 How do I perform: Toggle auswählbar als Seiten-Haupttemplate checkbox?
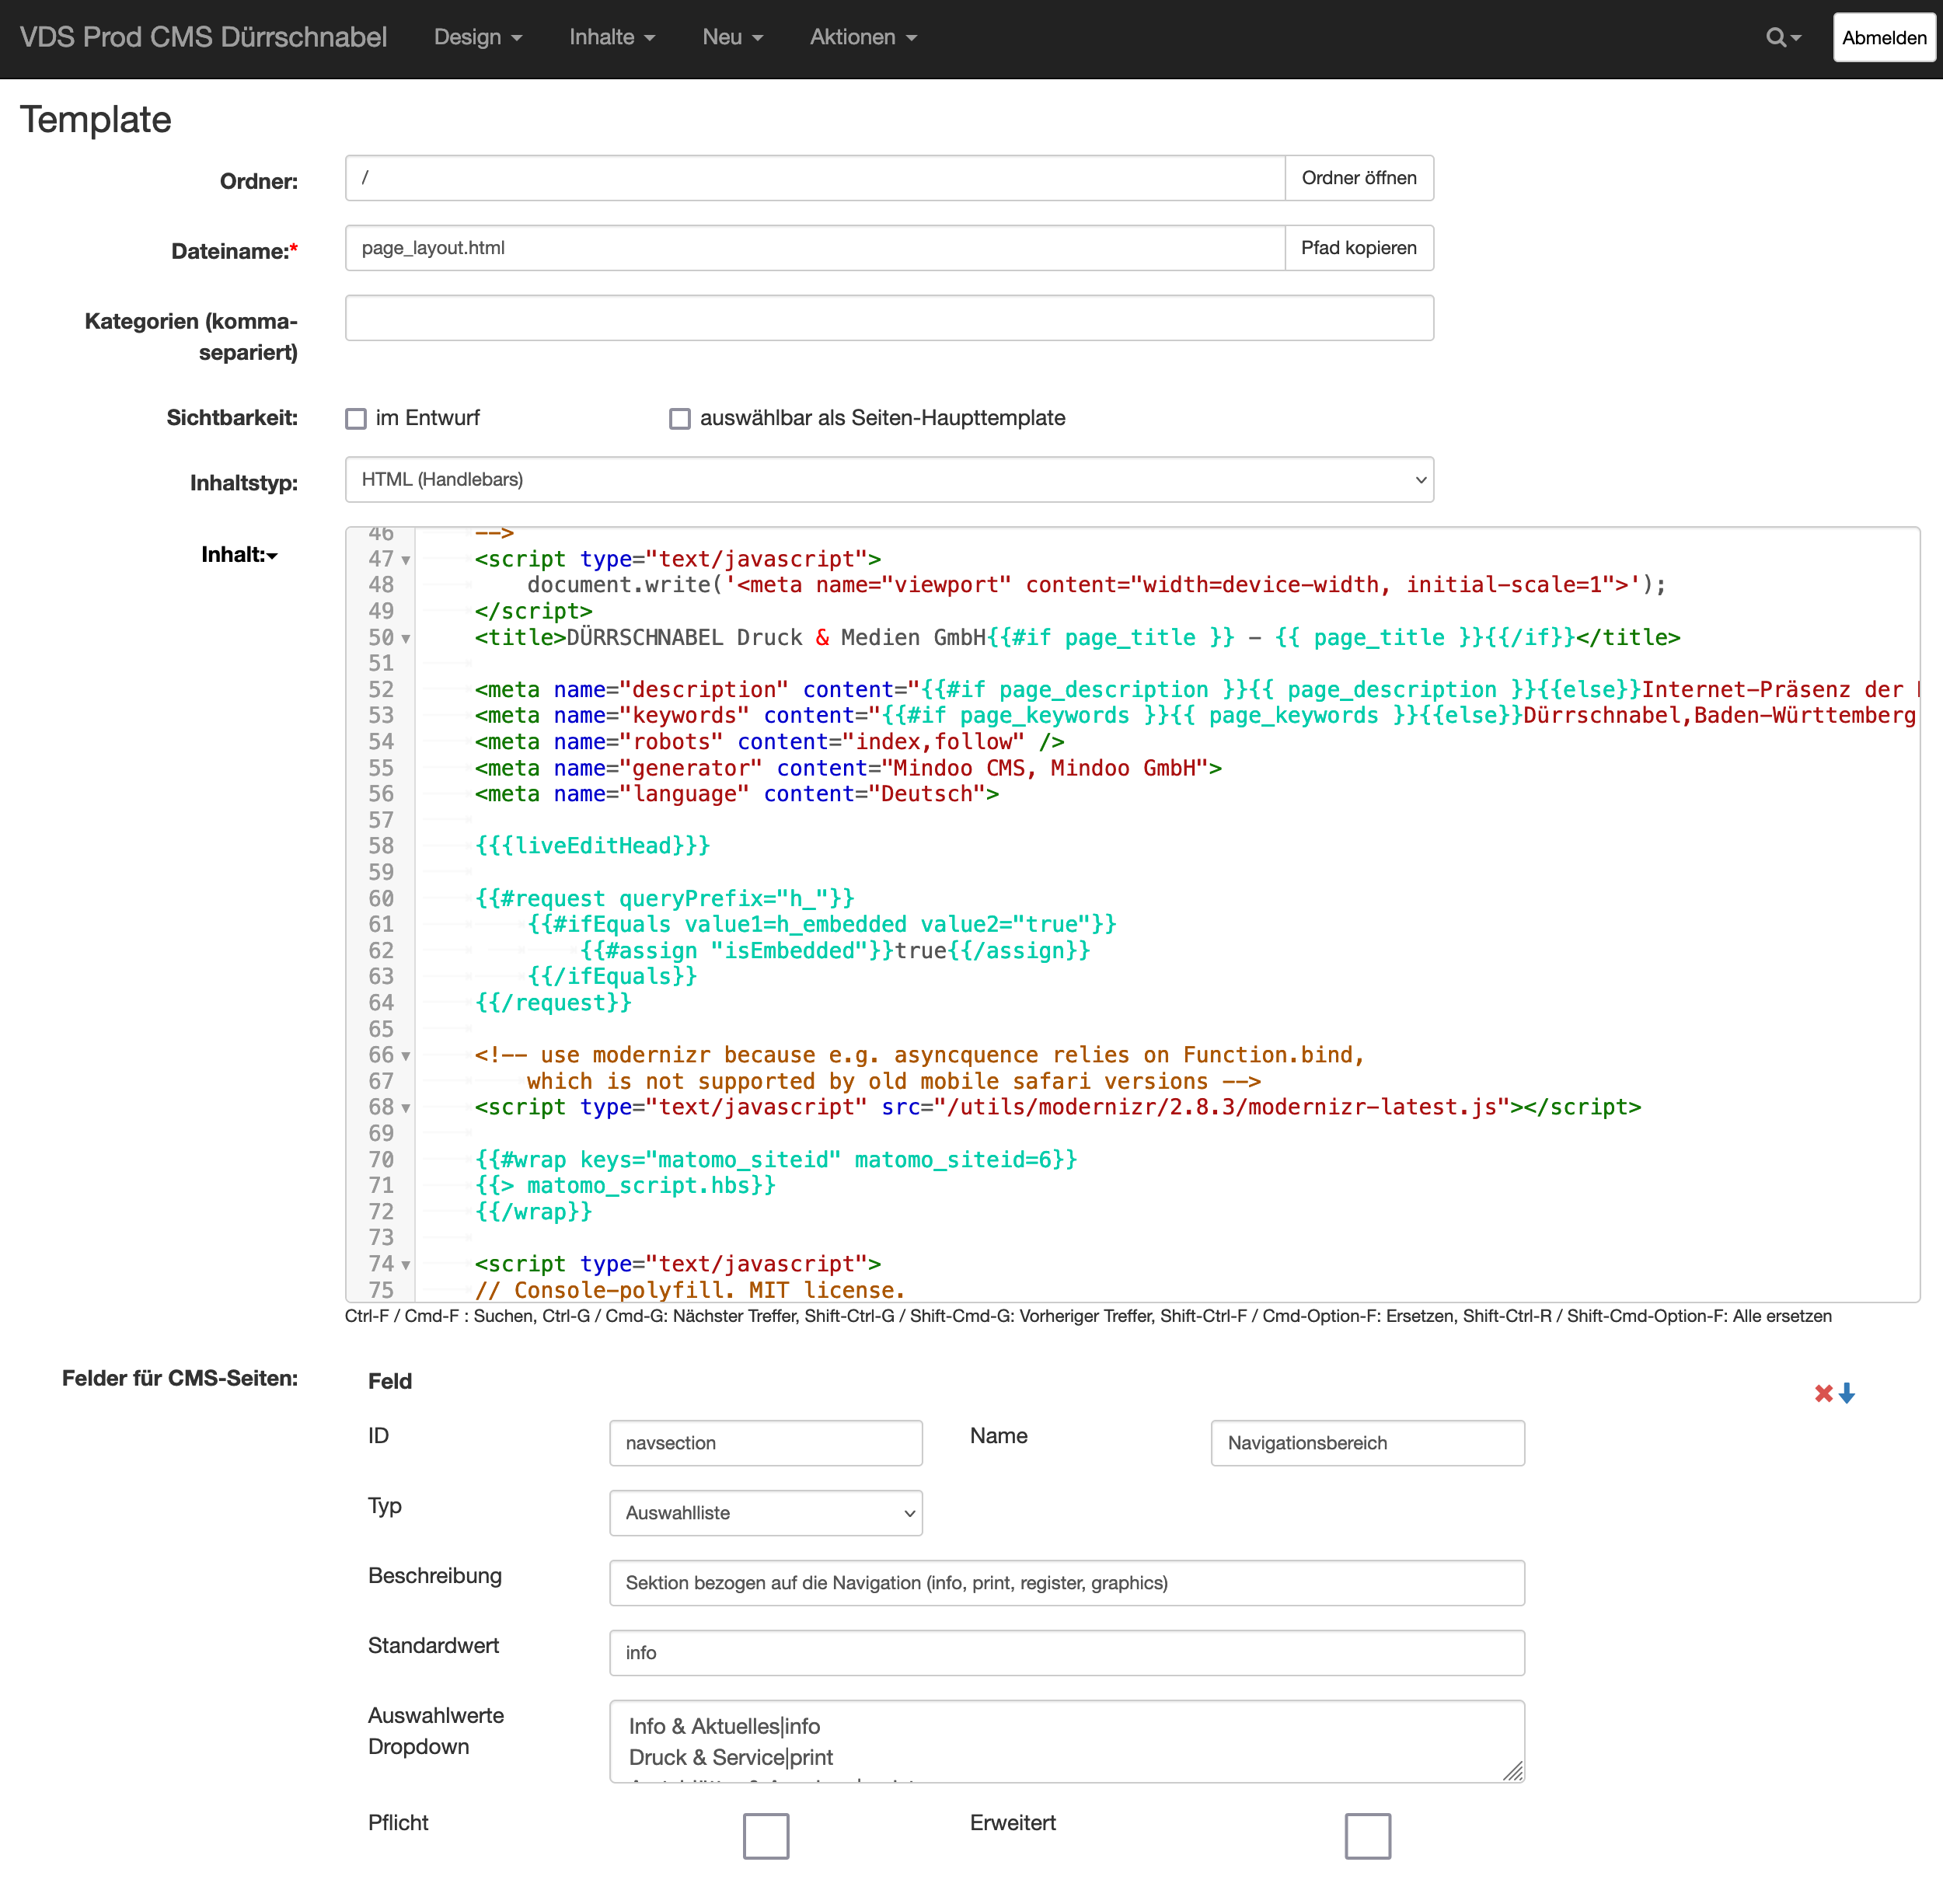pos(680,419)
